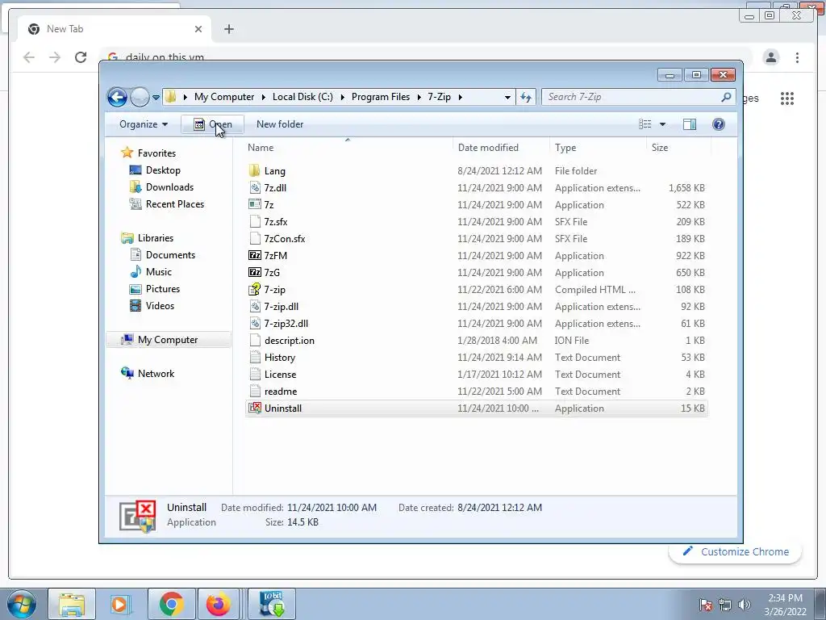This screenshot has width=826, height=620.
Task: Launch Firefox from the taskbar
Action: [x=218, y=604]
